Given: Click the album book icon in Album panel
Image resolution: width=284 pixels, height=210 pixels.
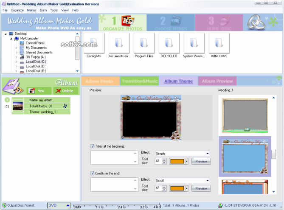Looking at the screenshot, I should [x=13, y=87].
